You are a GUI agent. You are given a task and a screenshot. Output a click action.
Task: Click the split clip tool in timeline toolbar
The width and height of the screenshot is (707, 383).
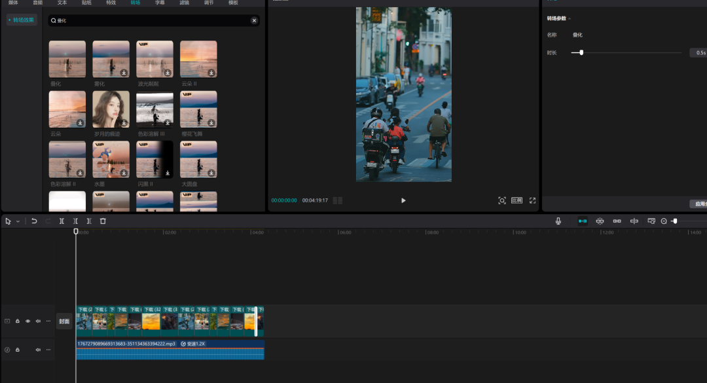tap(62, 221)
